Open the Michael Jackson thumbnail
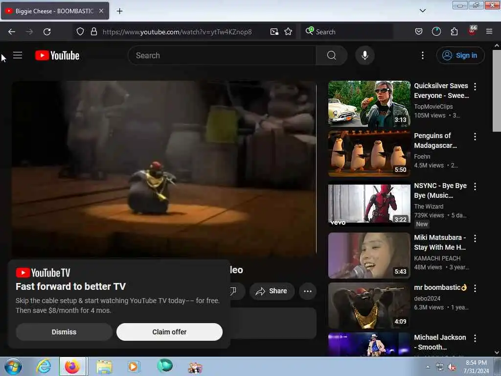This screenshot has height=376, width=501. 369,345
